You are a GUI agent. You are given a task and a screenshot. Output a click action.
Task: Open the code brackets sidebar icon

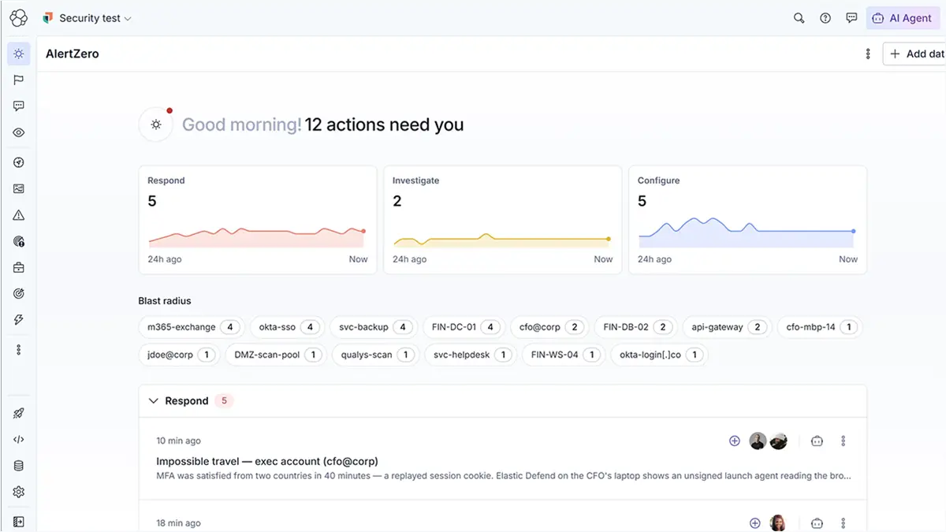tap(19, 440)
